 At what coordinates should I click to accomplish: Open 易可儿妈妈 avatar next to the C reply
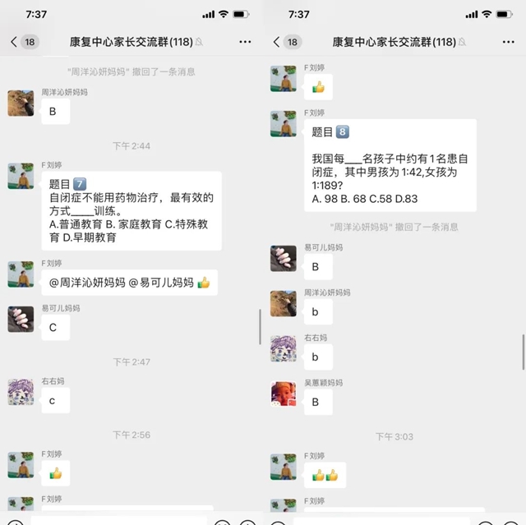(21, 319)
